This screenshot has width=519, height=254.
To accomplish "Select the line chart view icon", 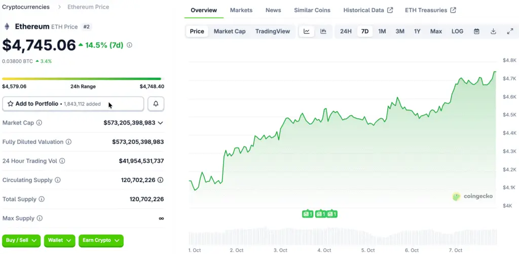I will [307, 31].
